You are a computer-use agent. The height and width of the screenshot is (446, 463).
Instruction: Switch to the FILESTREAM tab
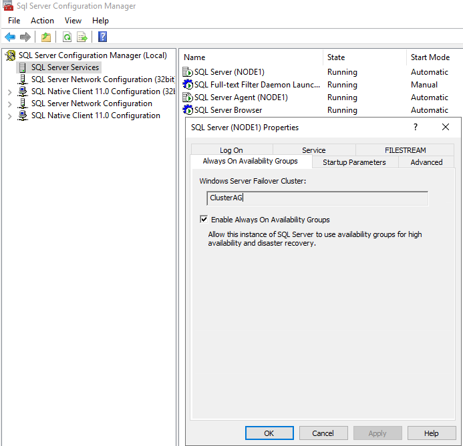pyautogui.click(x=405, y=150)
